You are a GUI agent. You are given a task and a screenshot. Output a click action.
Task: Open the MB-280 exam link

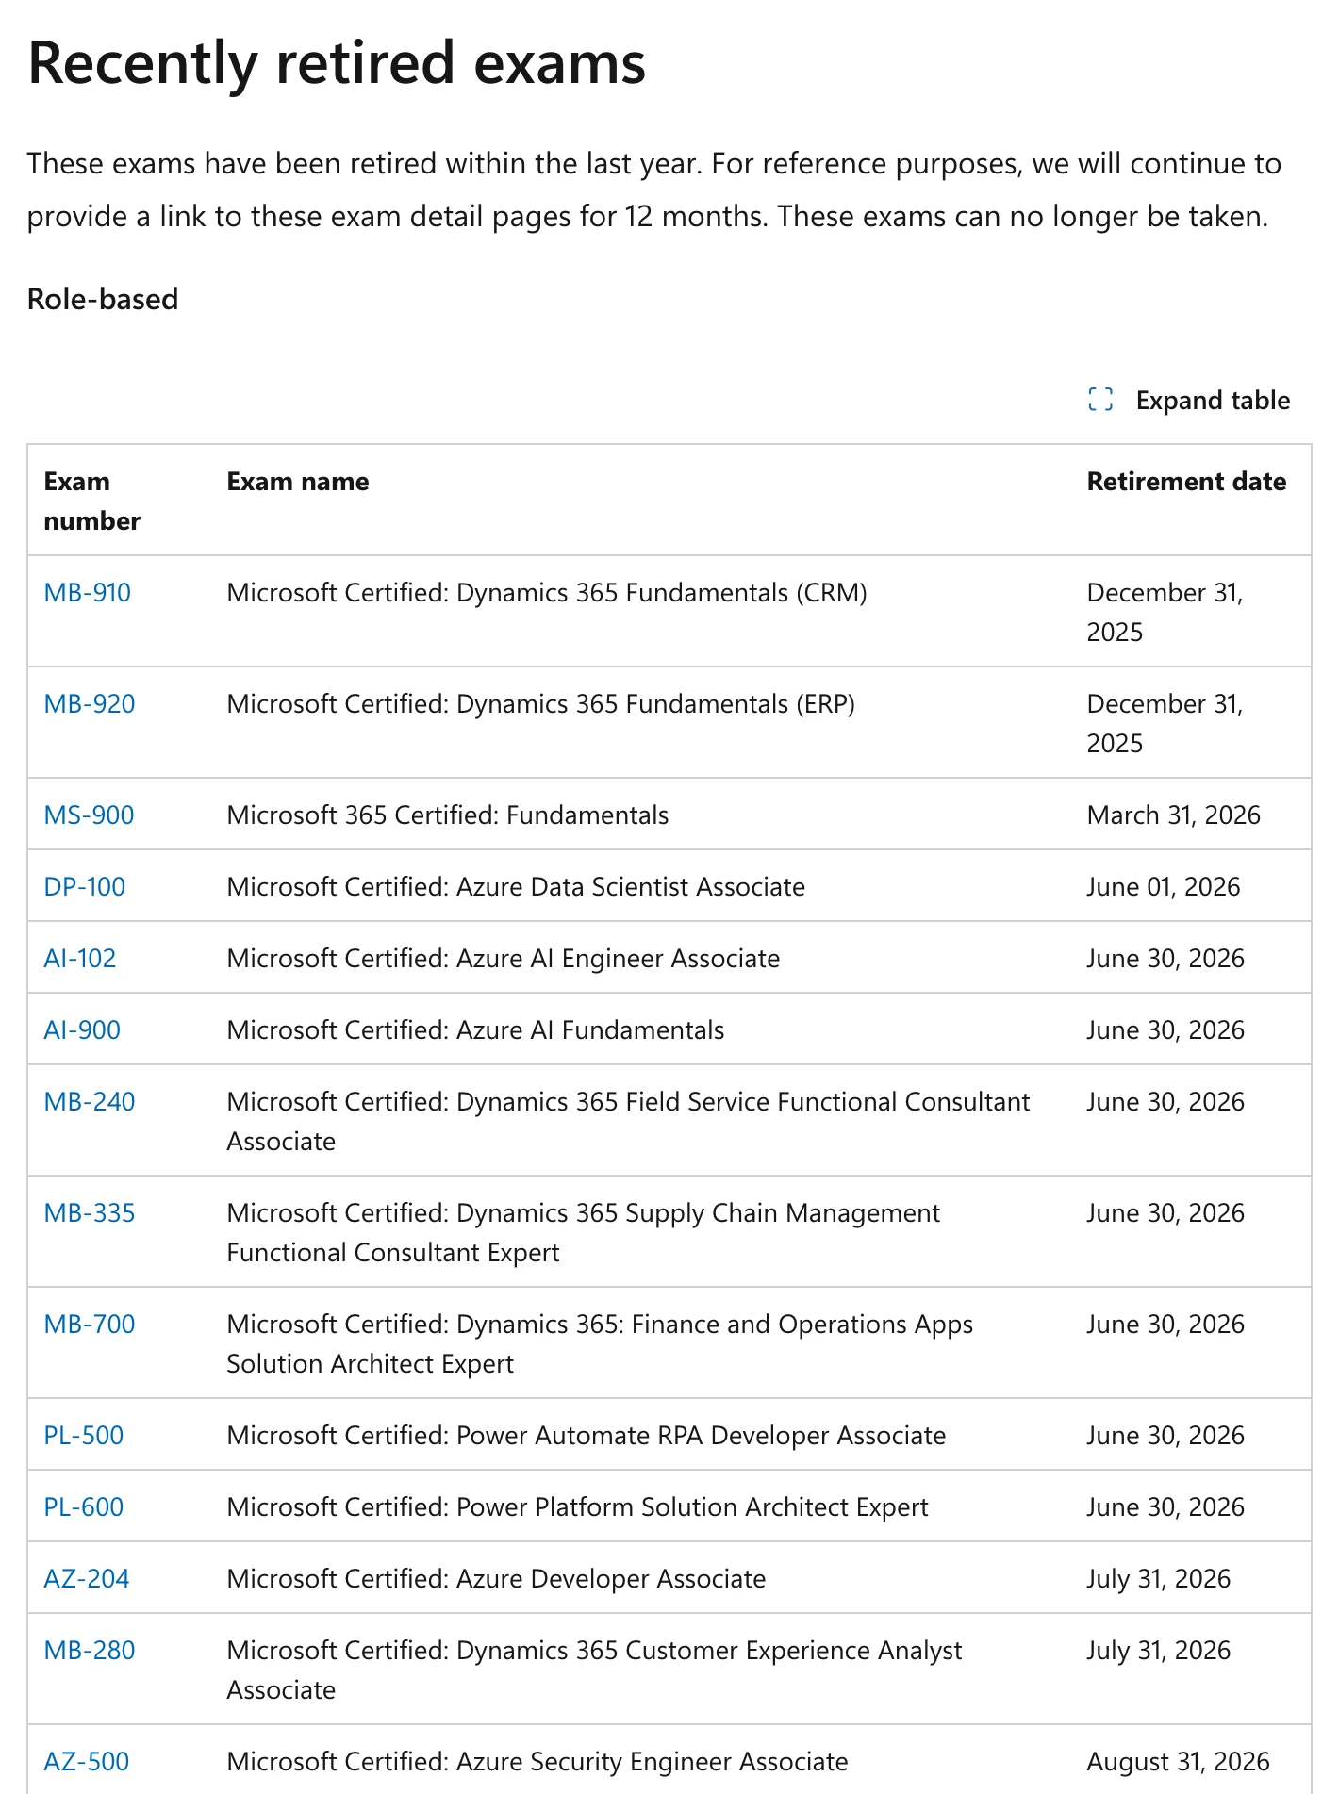[x=90, y=1651]
